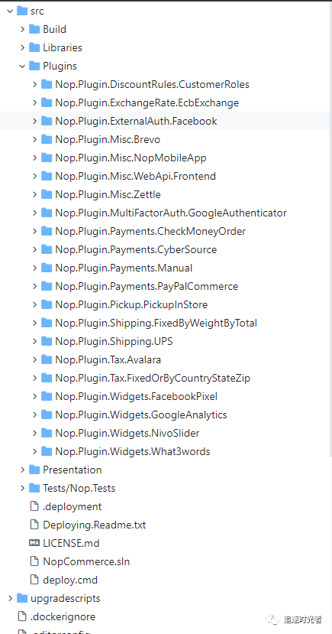The height and width of the screenshot is (634, 332).
Task: Open Nop.Plugin.Widgets.What3words folder
Action: point(133,451)
